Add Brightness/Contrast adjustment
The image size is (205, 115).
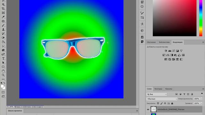click(x=166, y=51)
